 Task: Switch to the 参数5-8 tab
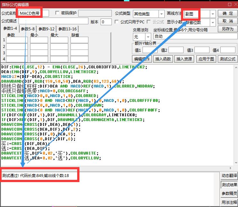click(x=28, y=29)
